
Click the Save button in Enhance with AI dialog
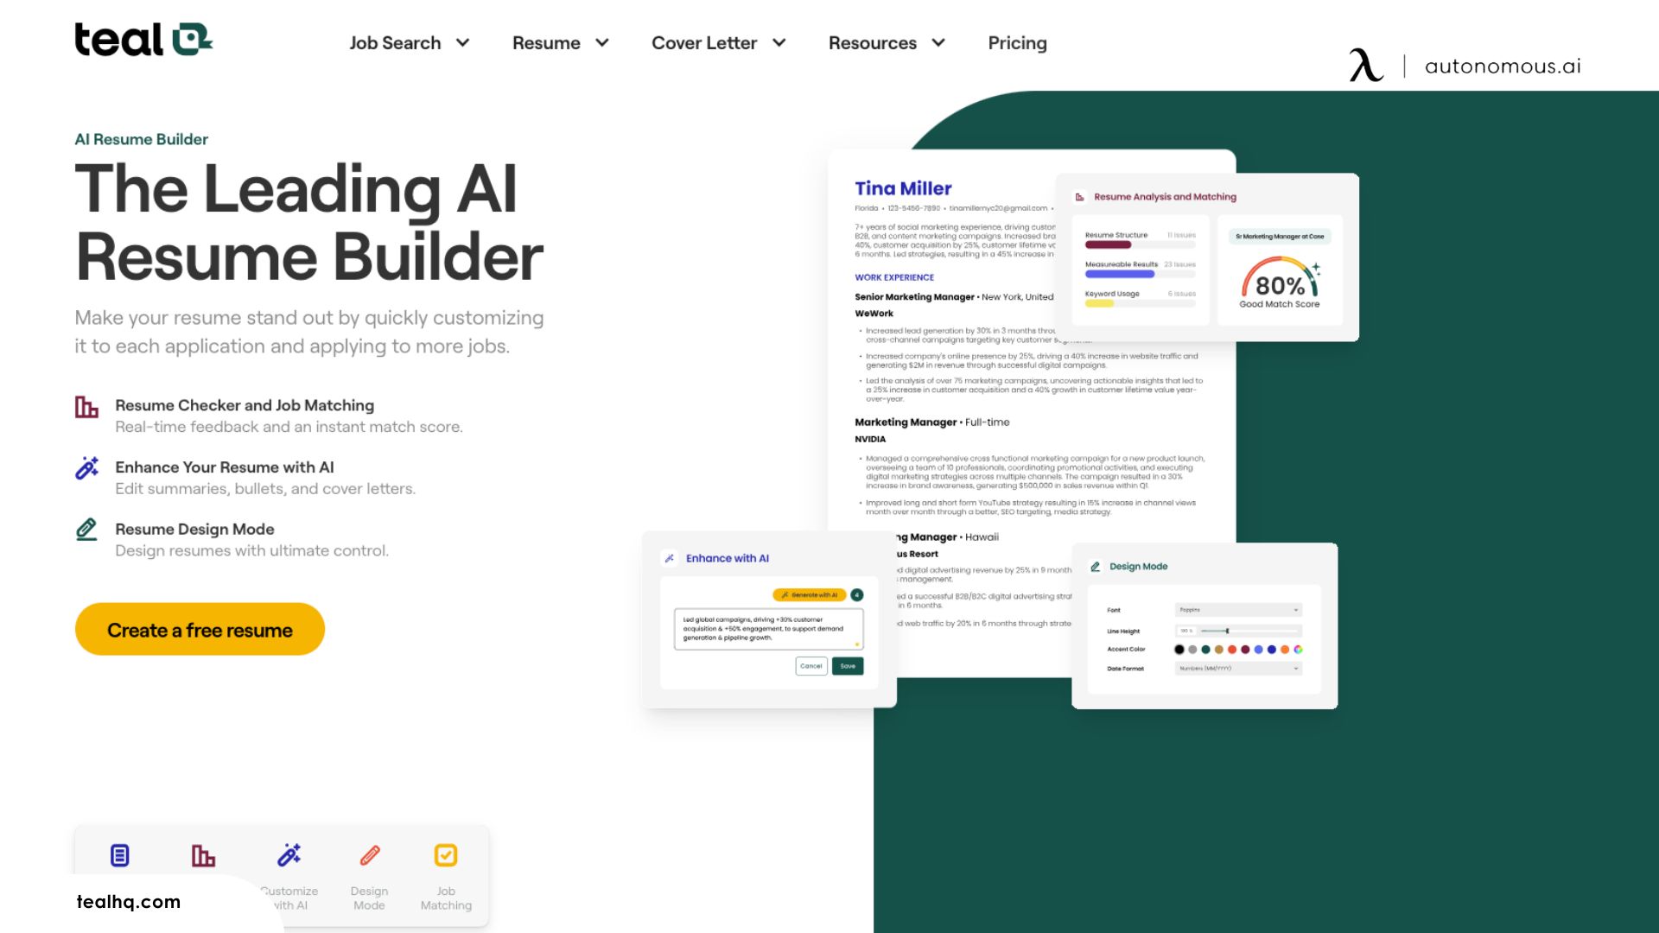coord(848,665)
